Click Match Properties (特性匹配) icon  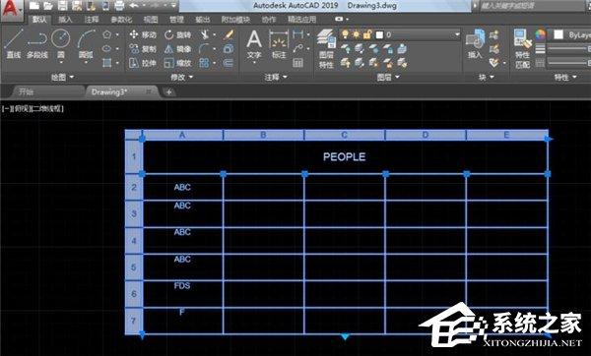[x=522, y=49]
